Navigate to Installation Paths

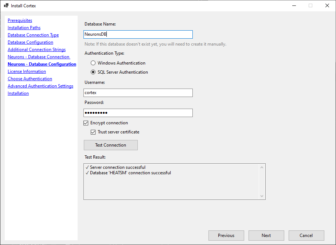(24, 27)
